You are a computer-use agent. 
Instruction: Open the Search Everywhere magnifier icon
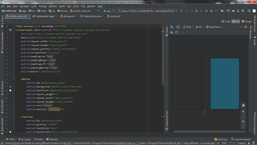(249, 11)
